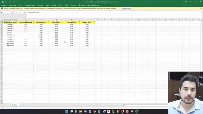This screenshot has height=114, width=203.
Task: Add a new sheet with plus icon
Action: [x=23, y=105]
